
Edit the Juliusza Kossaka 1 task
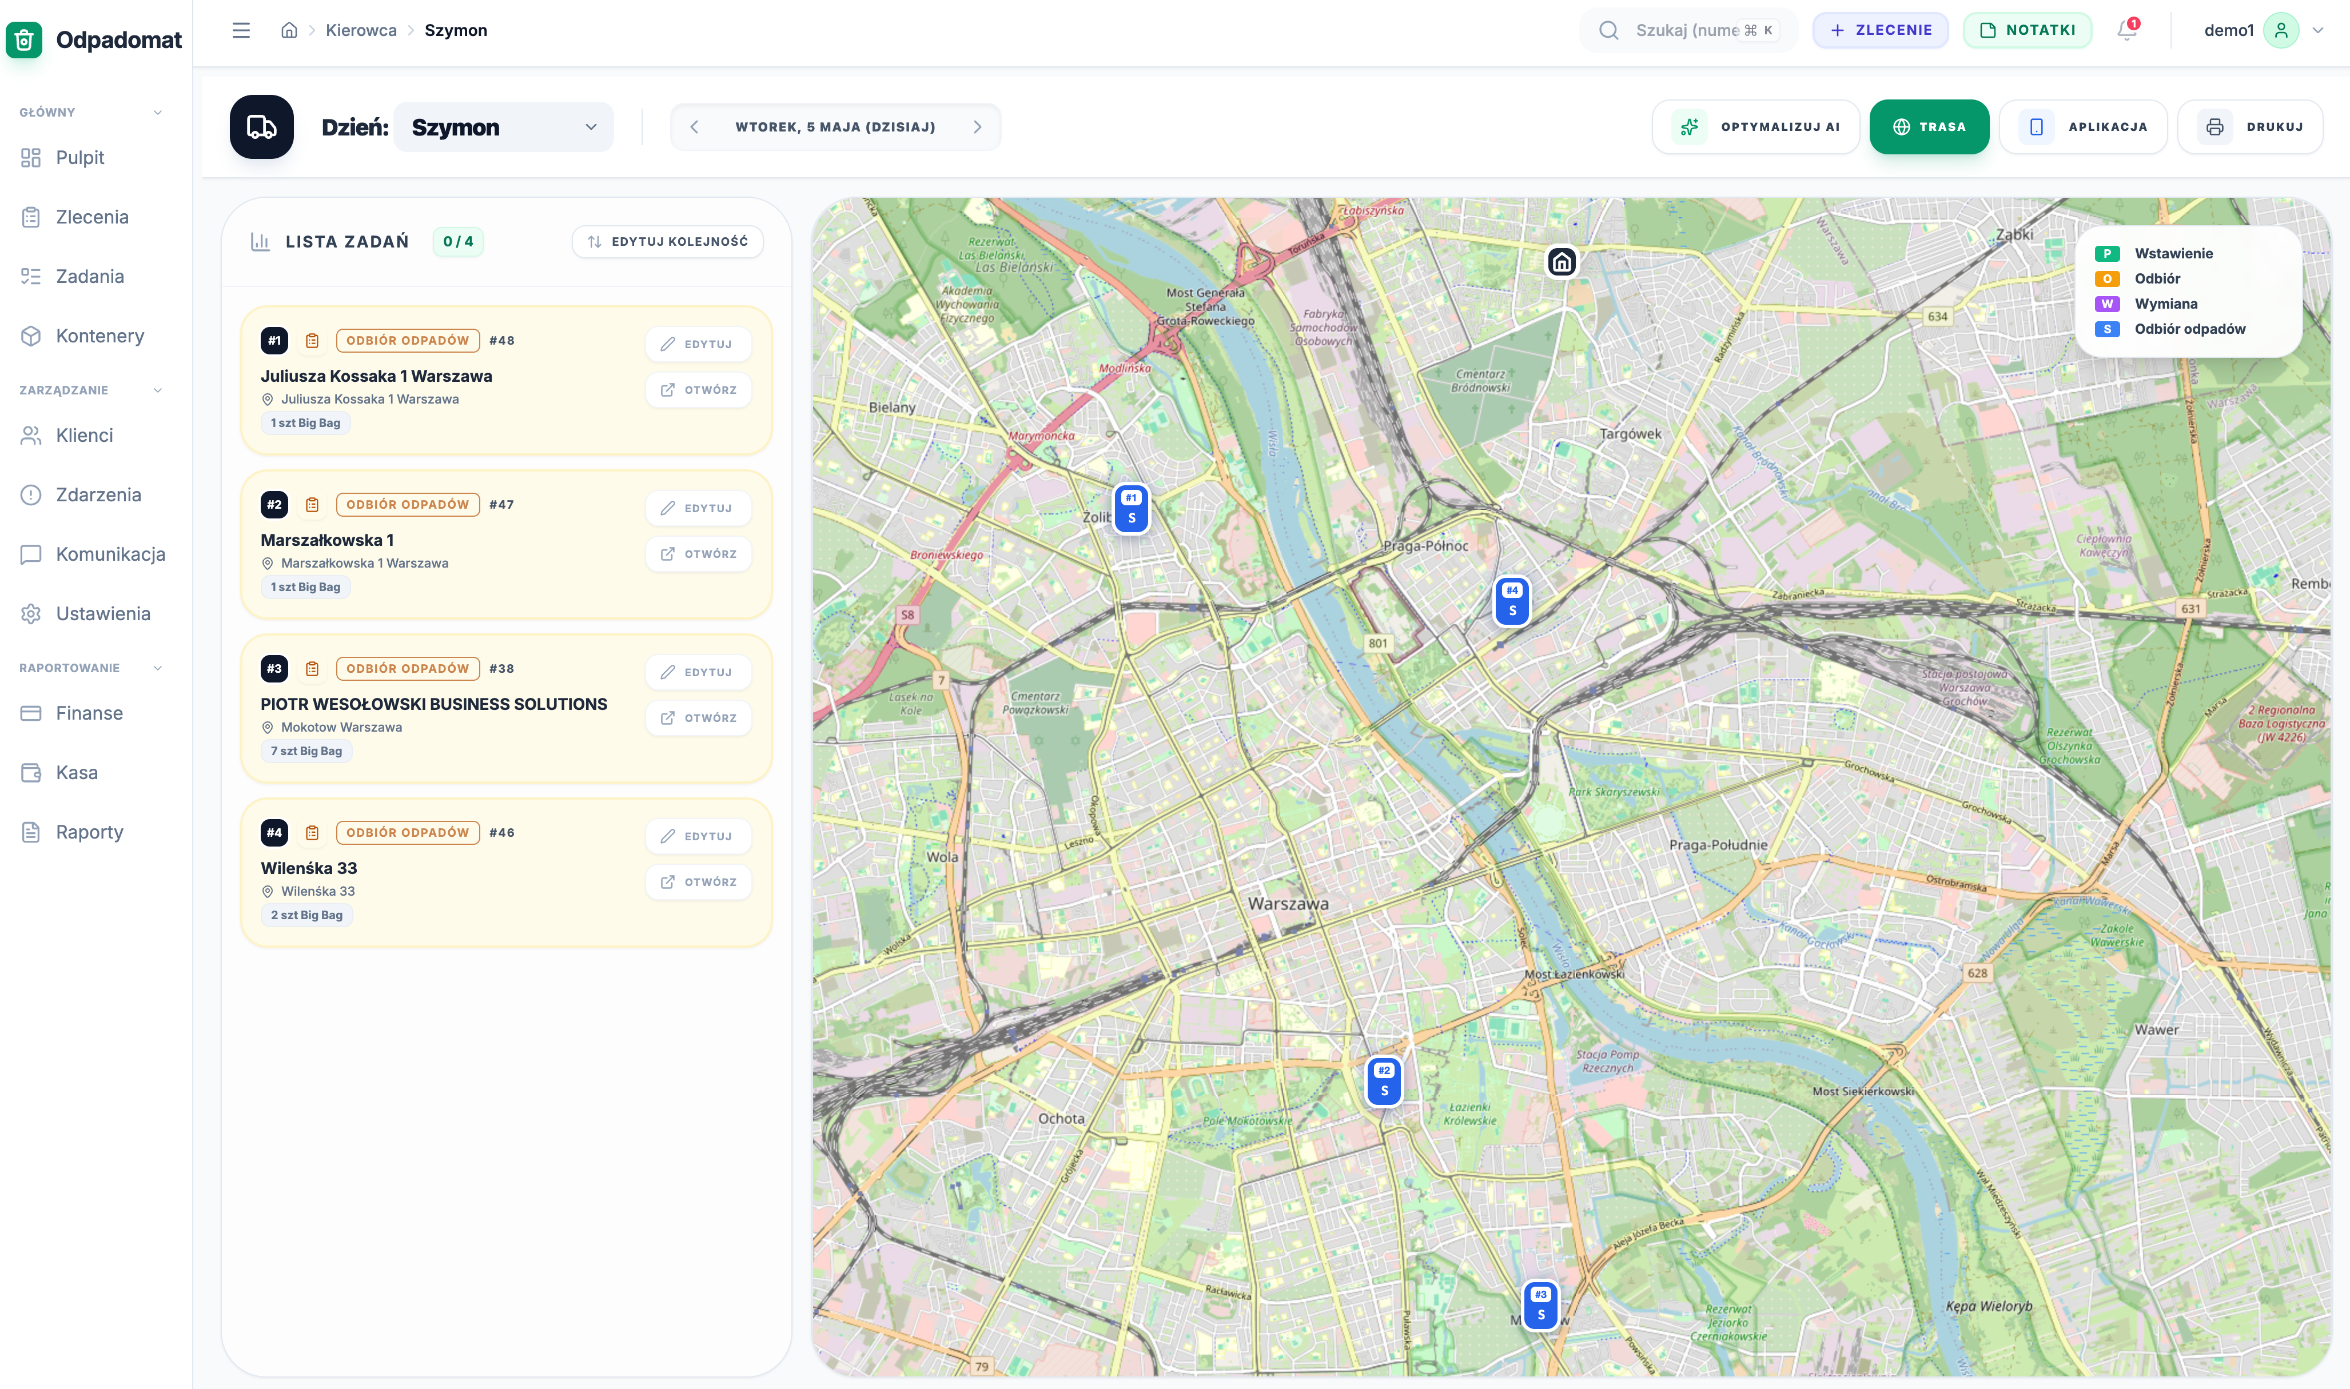[x=699, y=345]
